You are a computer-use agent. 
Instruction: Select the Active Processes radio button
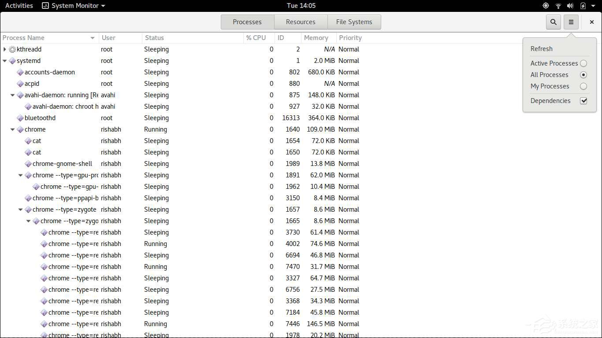(583, 63)
